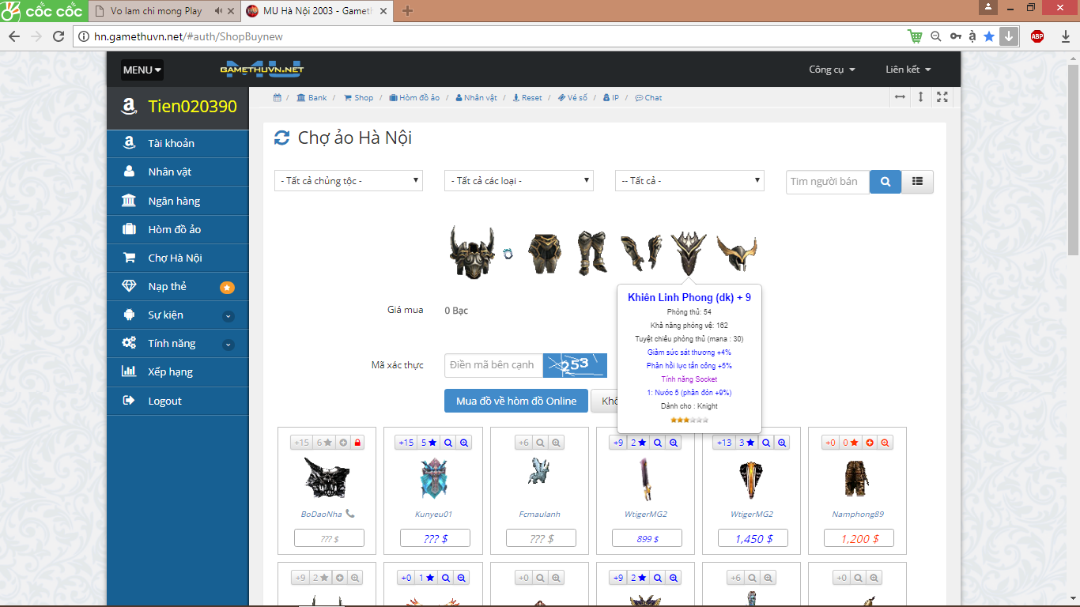Click the magnifier icon on Kunyeu01's item
Screen dimensions: 1080x607
point(448,443)
